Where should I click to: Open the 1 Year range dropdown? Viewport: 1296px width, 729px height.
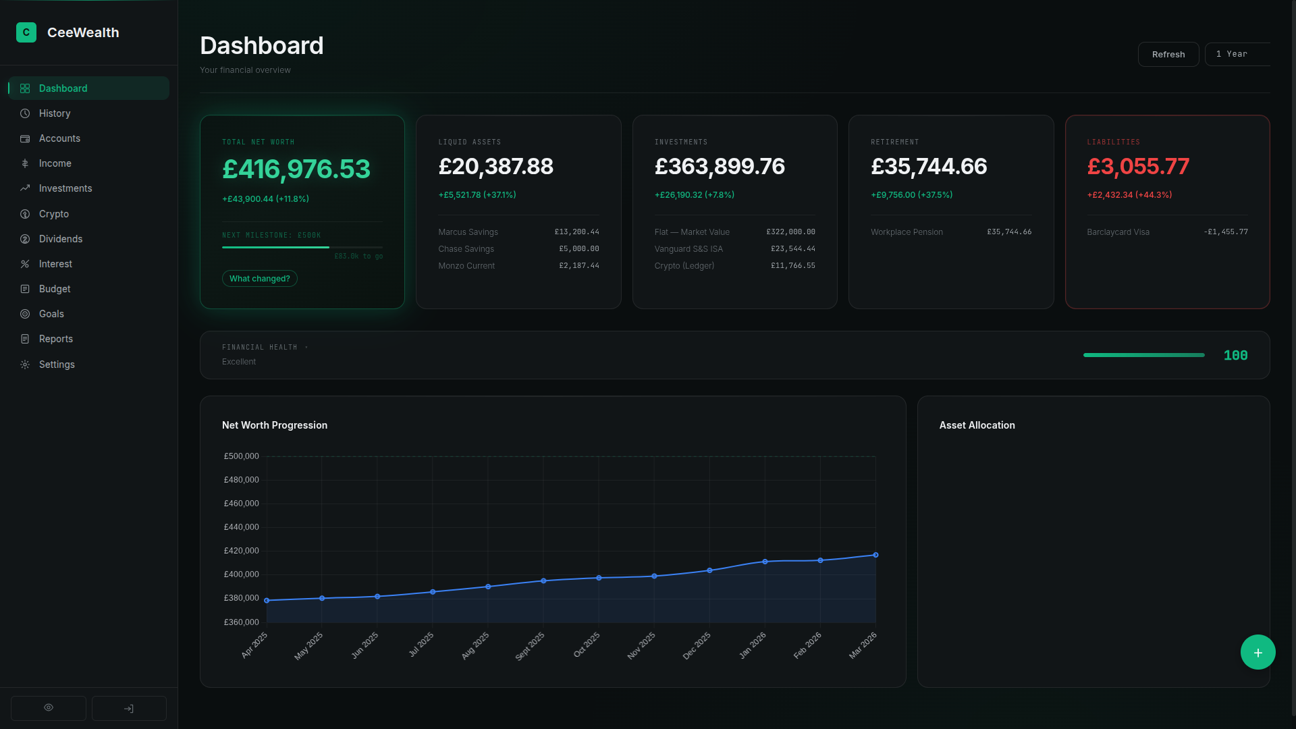pyautogui.click(x=1237, y=54)
